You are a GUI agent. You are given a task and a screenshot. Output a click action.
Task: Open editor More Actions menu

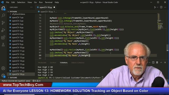(165, 7)
